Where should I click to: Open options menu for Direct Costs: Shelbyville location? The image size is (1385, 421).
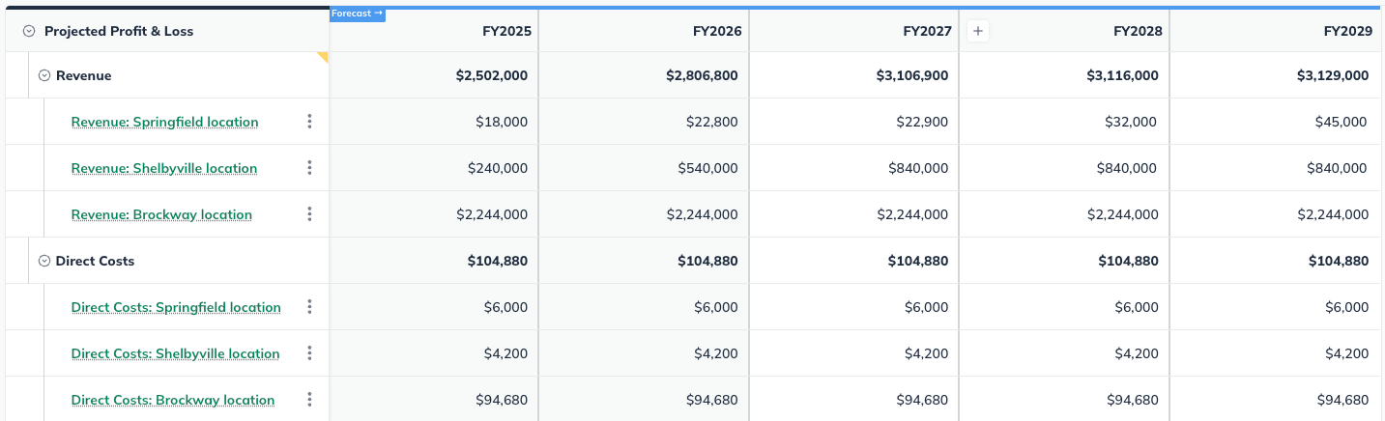pos(309,353)
